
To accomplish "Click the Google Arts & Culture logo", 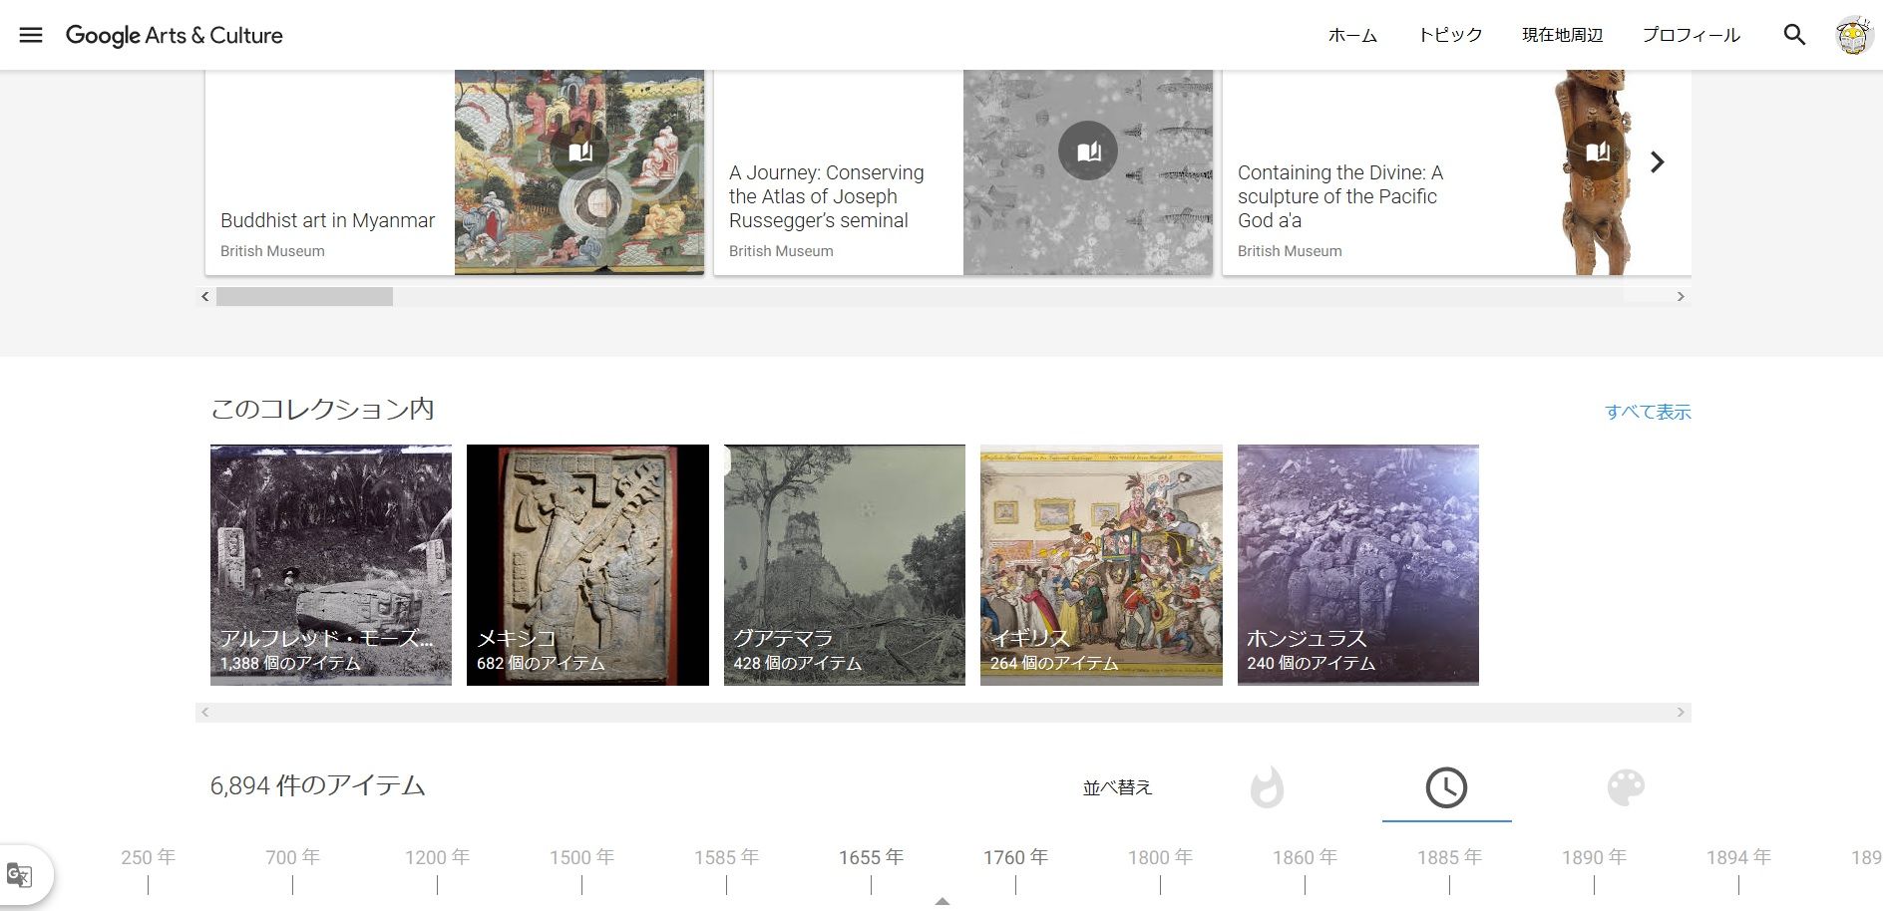I will [175, 36].
